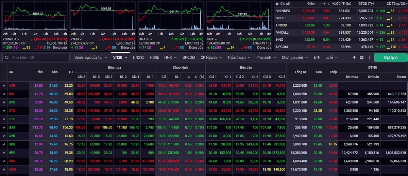Screen dimensions: 408x176
Task: Click the Room column header
Action: pos(402,77)
